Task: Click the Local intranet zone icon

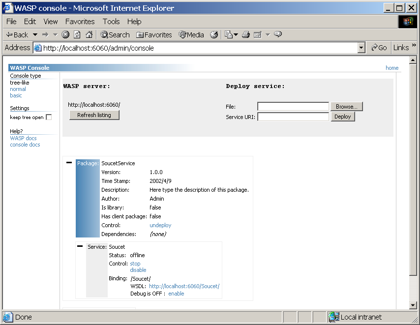Action: (x=334, y=317)
